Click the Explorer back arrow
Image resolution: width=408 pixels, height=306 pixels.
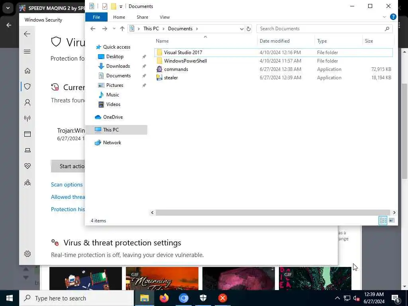[93, 29]
